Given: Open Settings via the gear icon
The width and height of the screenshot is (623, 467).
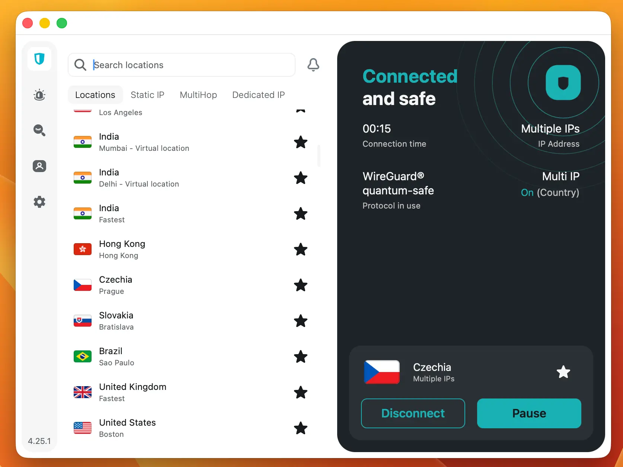Looking at the screenshot, I should click(39, 202).
